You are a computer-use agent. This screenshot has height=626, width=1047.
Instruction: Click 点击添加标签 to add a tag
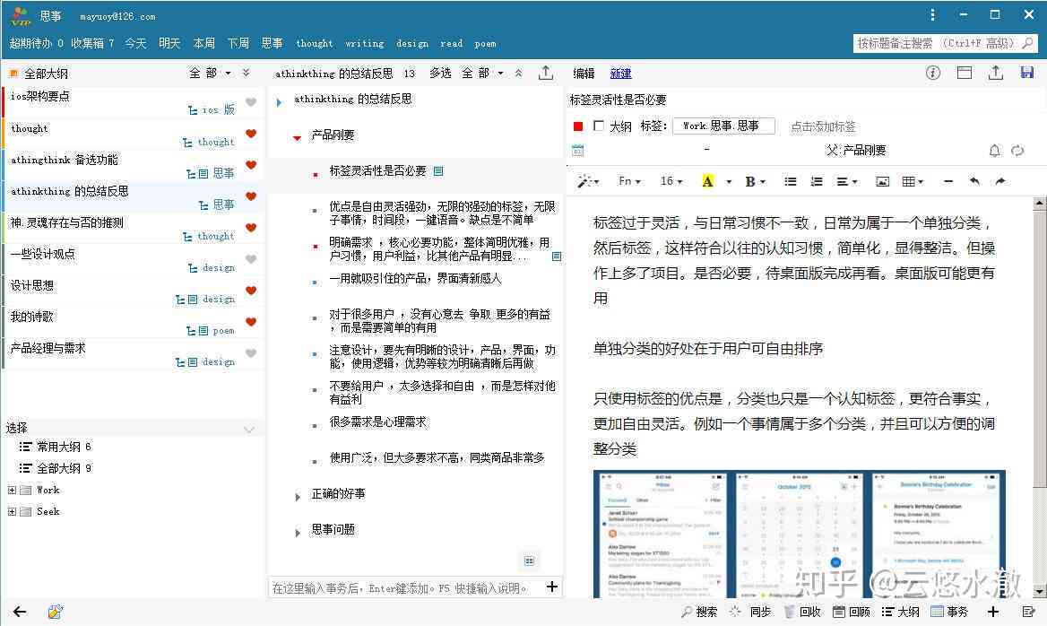click(823, 126)
